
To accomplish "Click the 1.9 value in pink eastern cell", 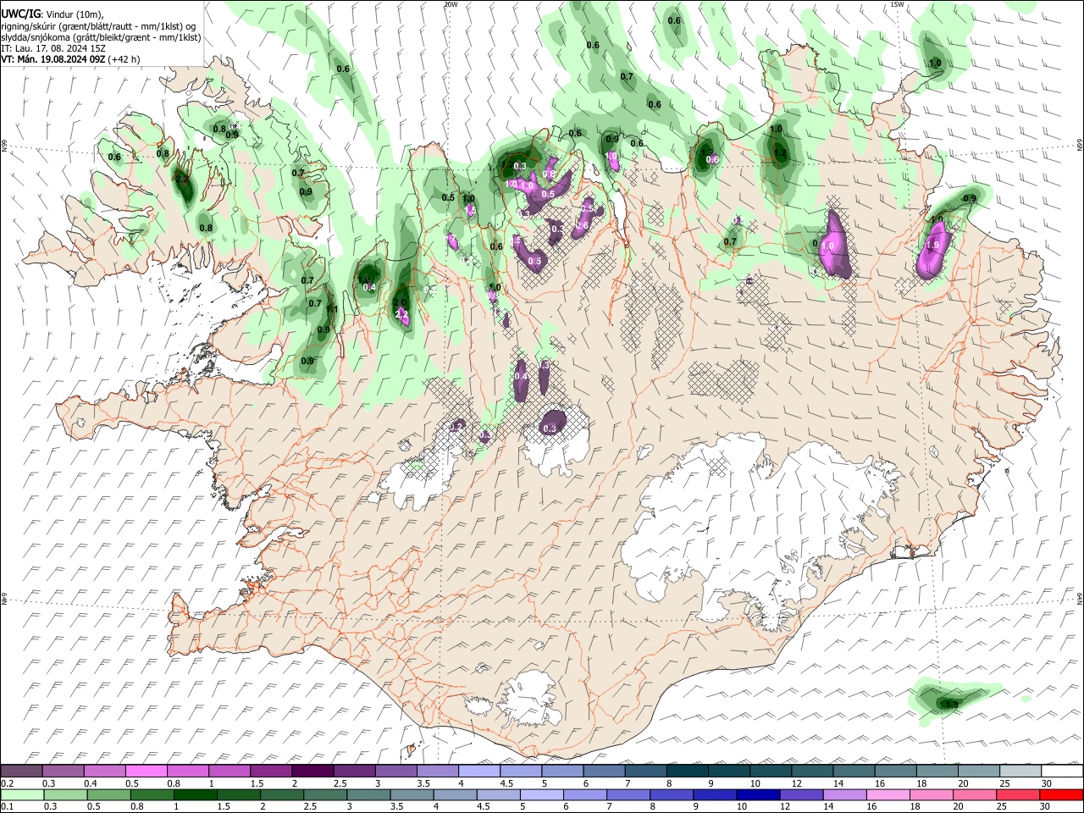I will [x=933, y=245].
